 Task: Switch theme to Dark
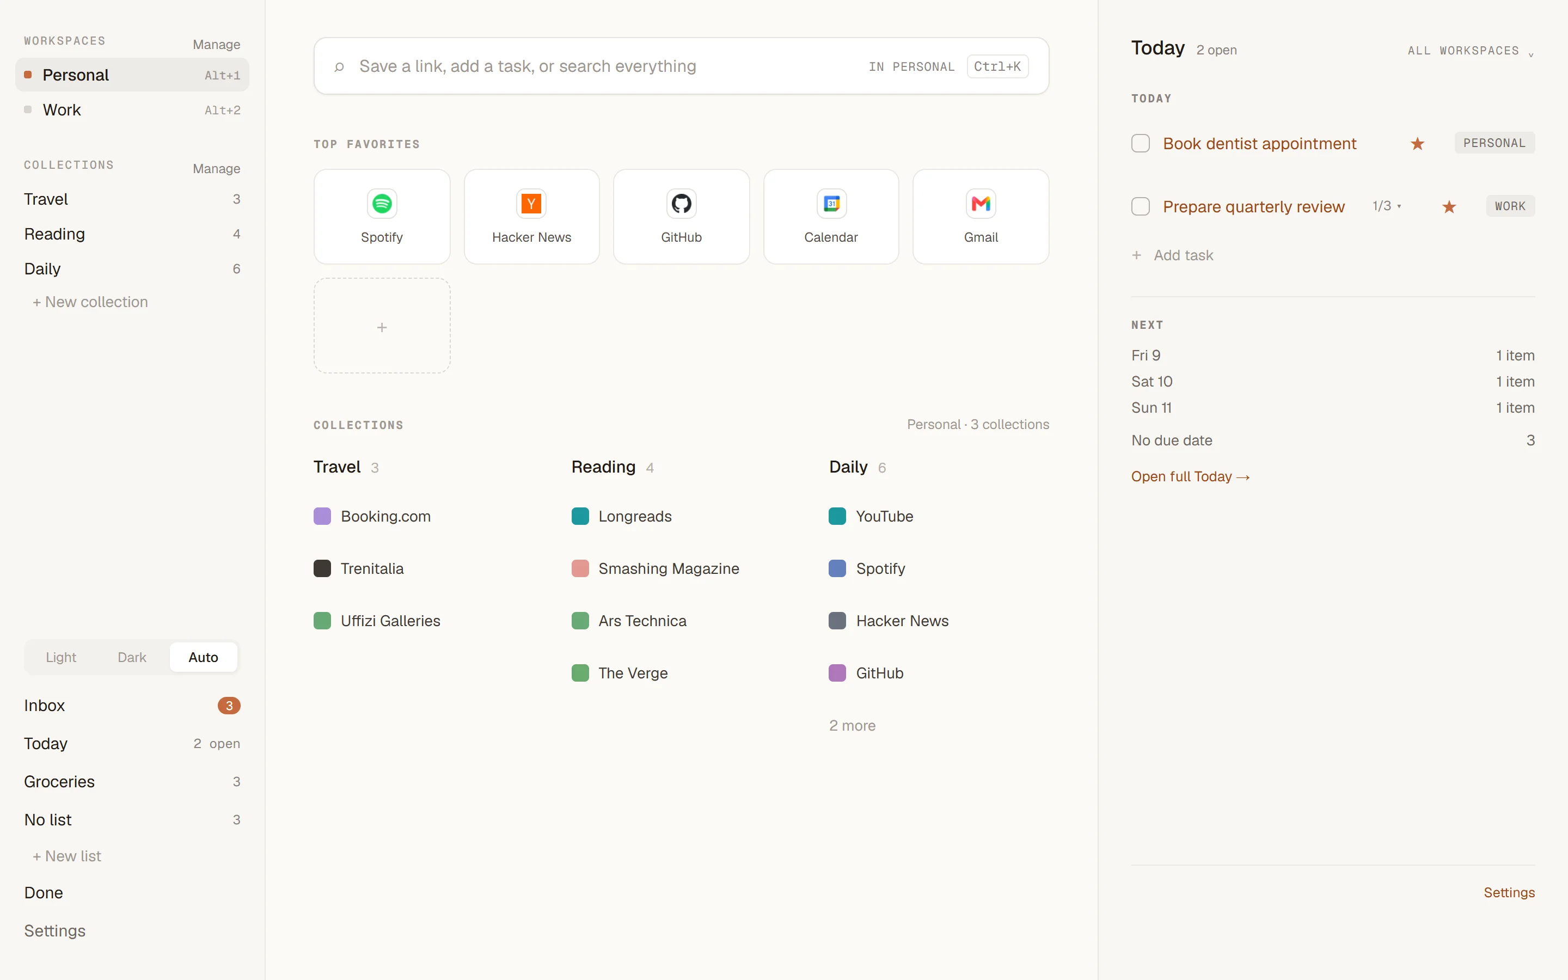(132, 657)
